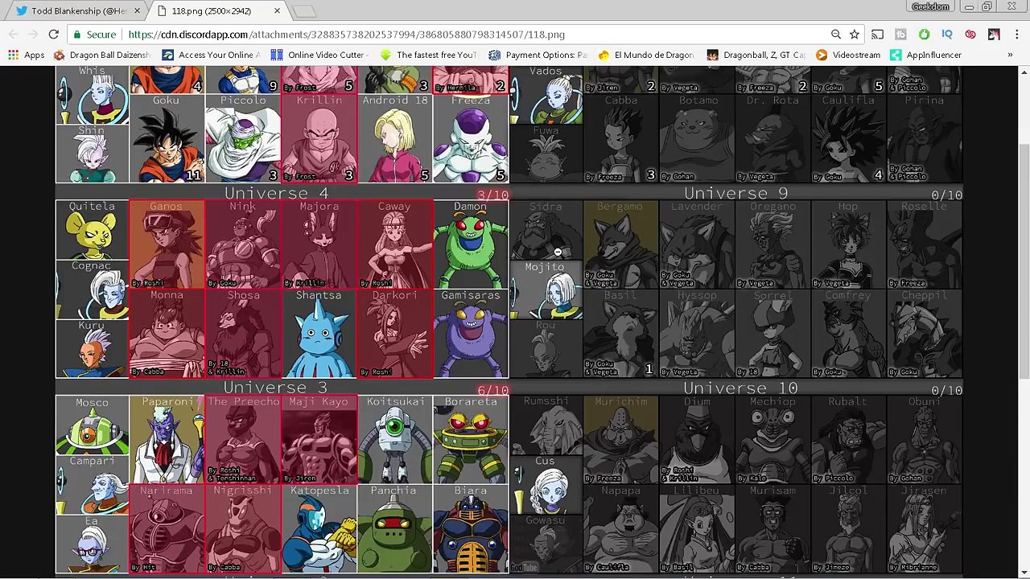The width and height of the screenshot is (1030, 579).
Task: Click the scrollbar up arrow
Action: (x=1023, y=72)
